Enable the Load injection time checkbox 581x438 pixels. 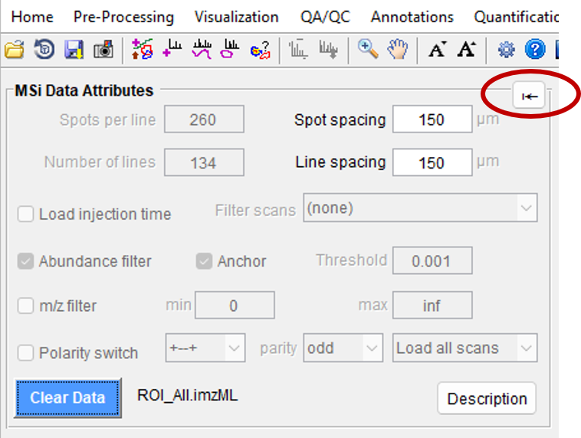[x=25, y=214]
